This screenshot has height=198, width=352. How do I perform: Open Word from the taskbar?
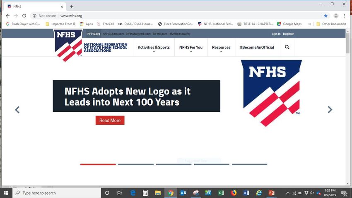click(x=246, y=193)
